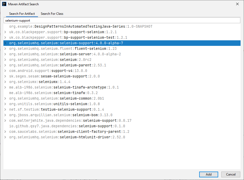Expand bp-support-selenium-test:1.2.1 node

pyautogui.click(x=5, y=37)
